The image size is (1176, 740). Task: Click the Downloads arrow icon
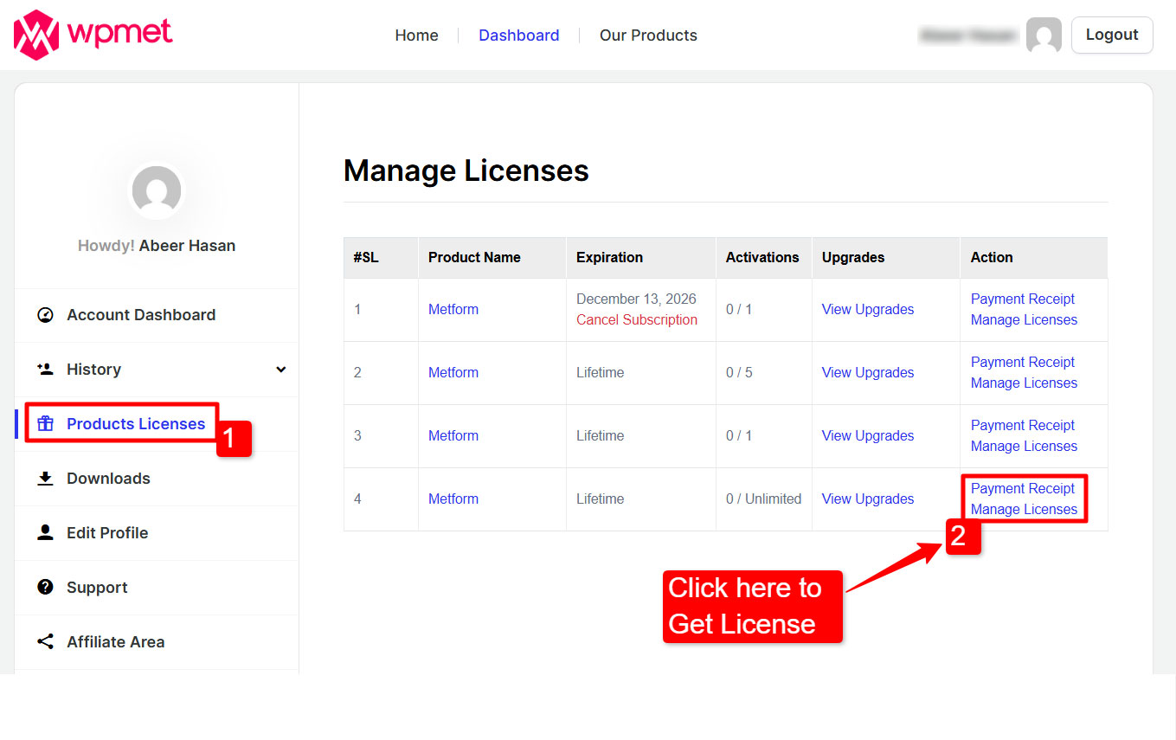click(45, 478)
